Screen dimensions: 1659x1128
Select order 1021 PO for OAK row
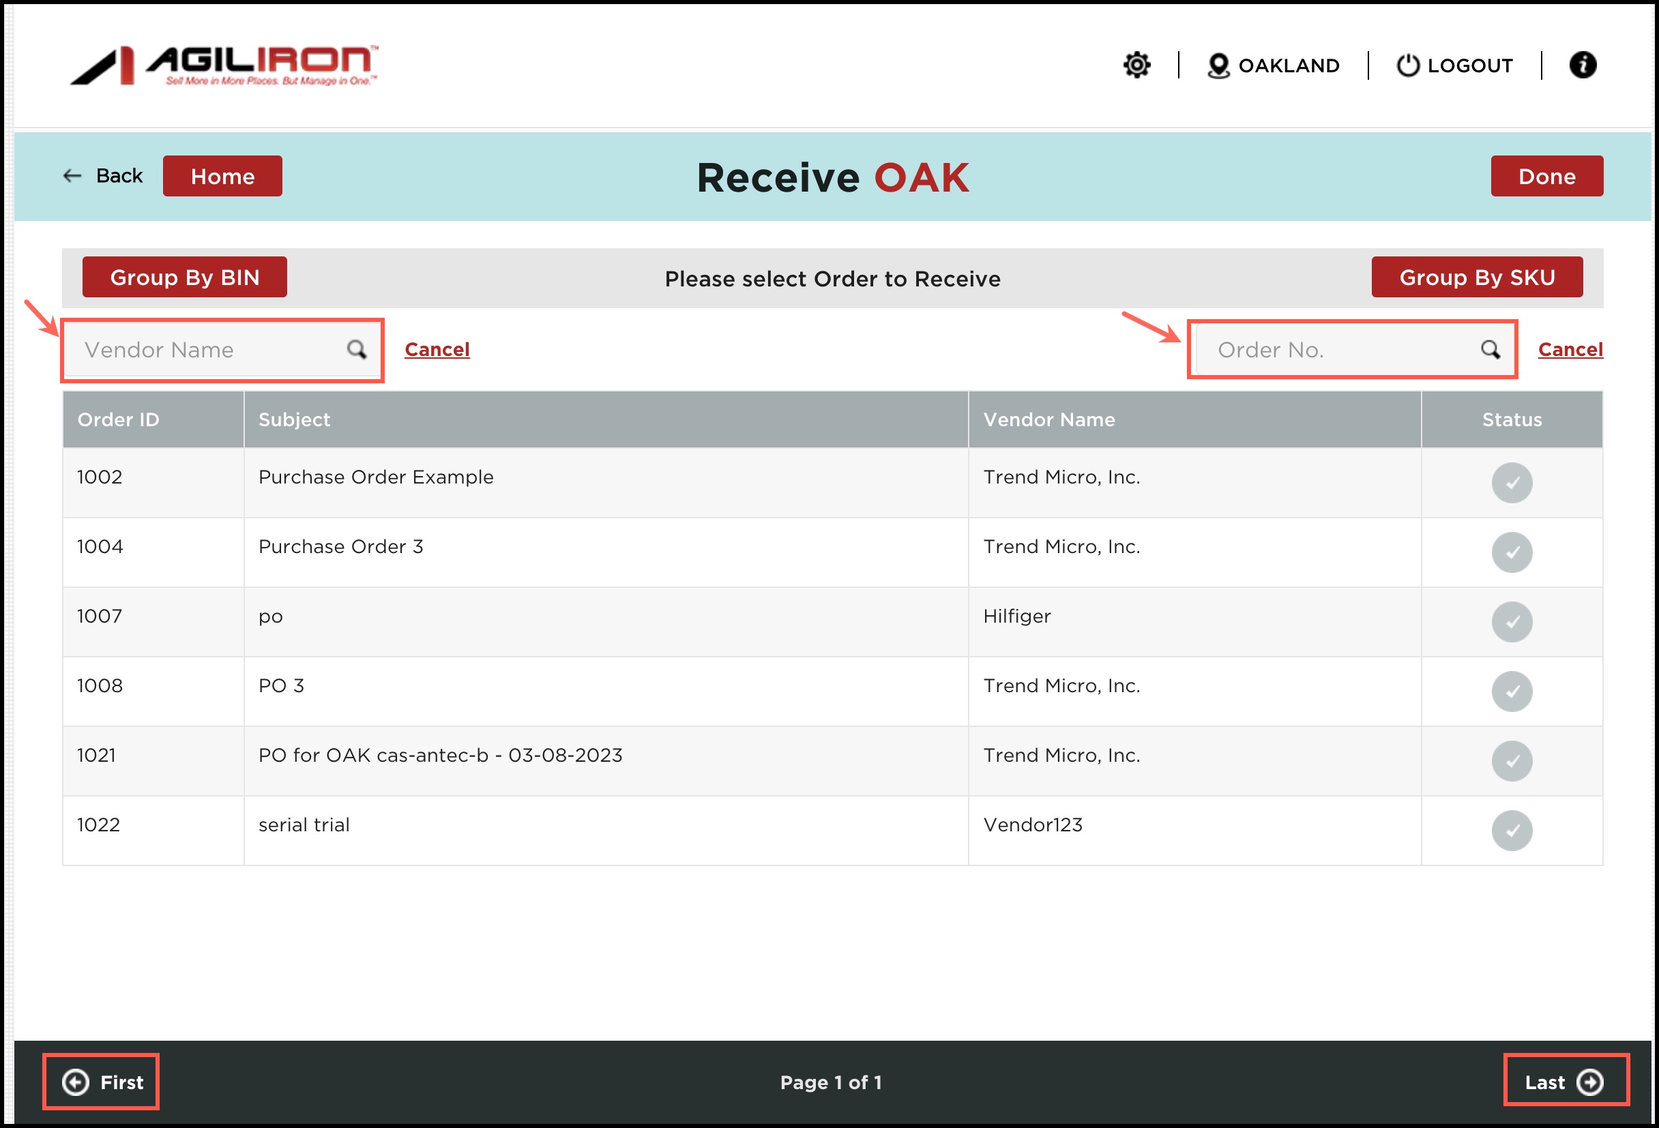pyautogui.click(x=440, y=756)
